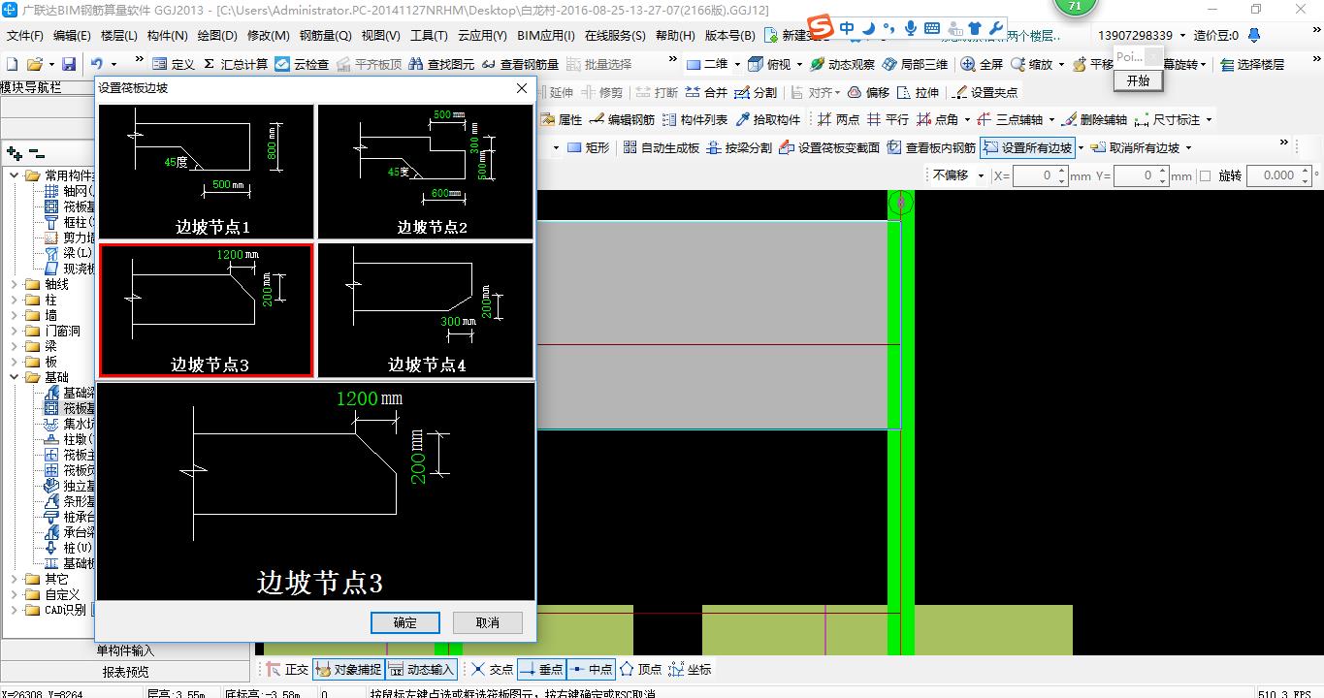Screen dimensions: 1324x698
Task: Open 查看板内钢筋 tool
Action: (x=931, y=147)
